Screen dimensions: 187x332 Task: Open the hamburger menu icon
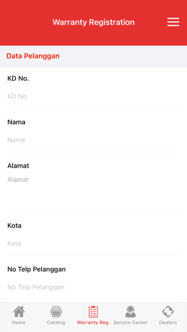(173, 22)
